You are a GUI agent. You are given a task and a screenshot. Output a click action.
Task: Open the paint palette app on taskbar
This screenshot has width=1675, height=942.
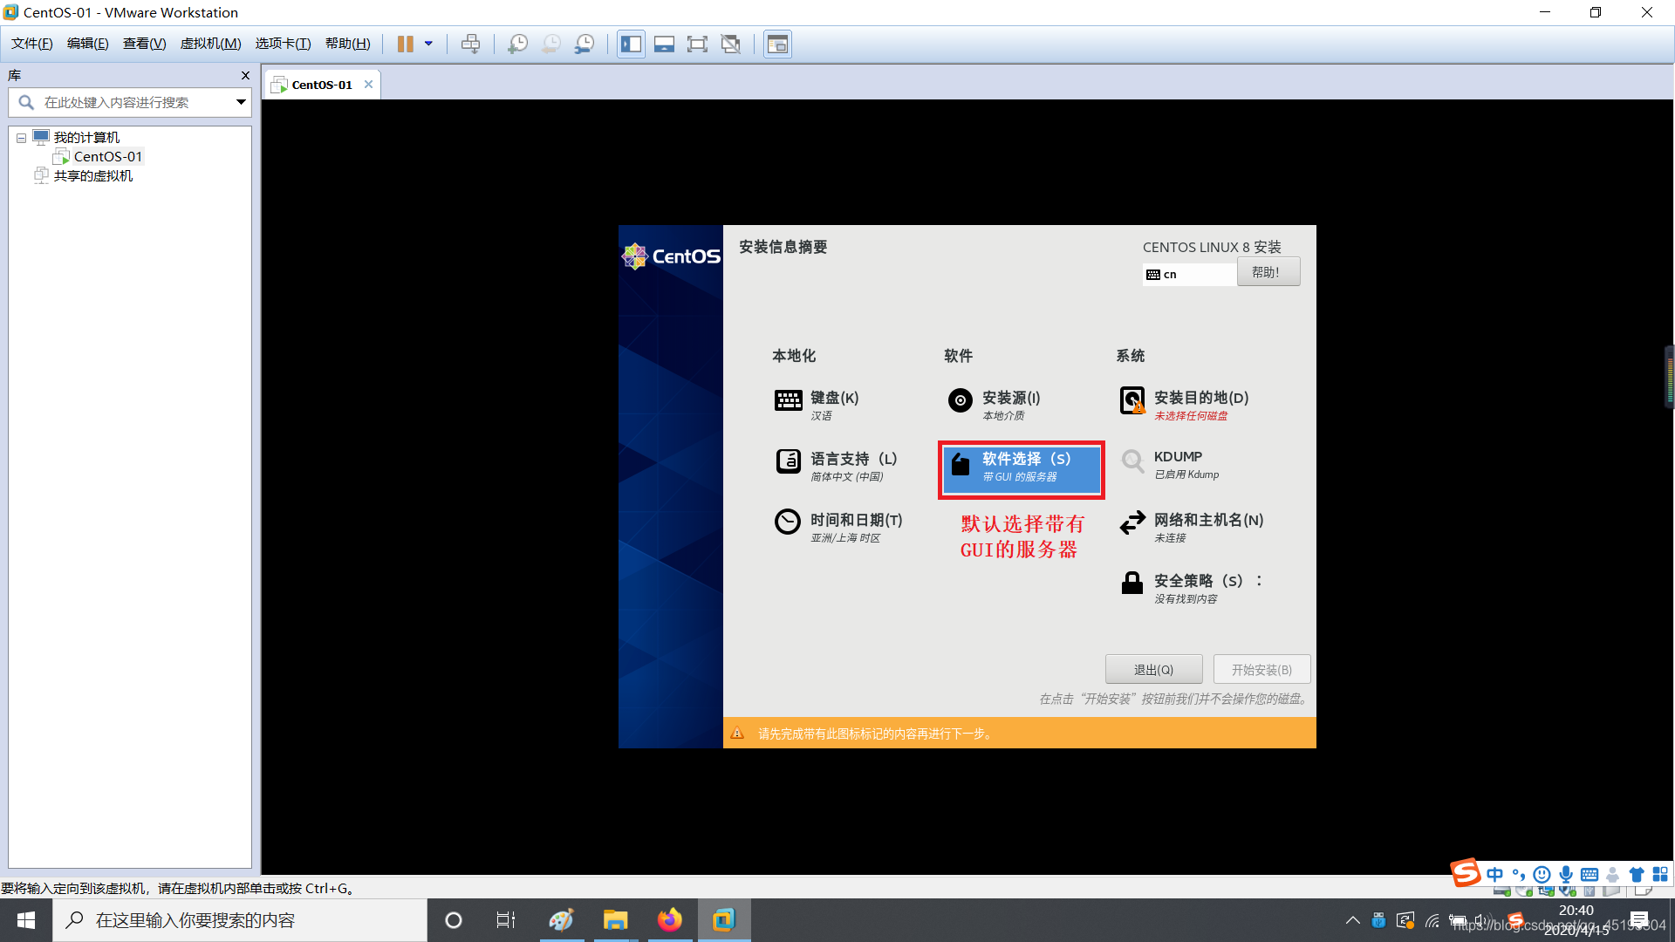(561, 920)
